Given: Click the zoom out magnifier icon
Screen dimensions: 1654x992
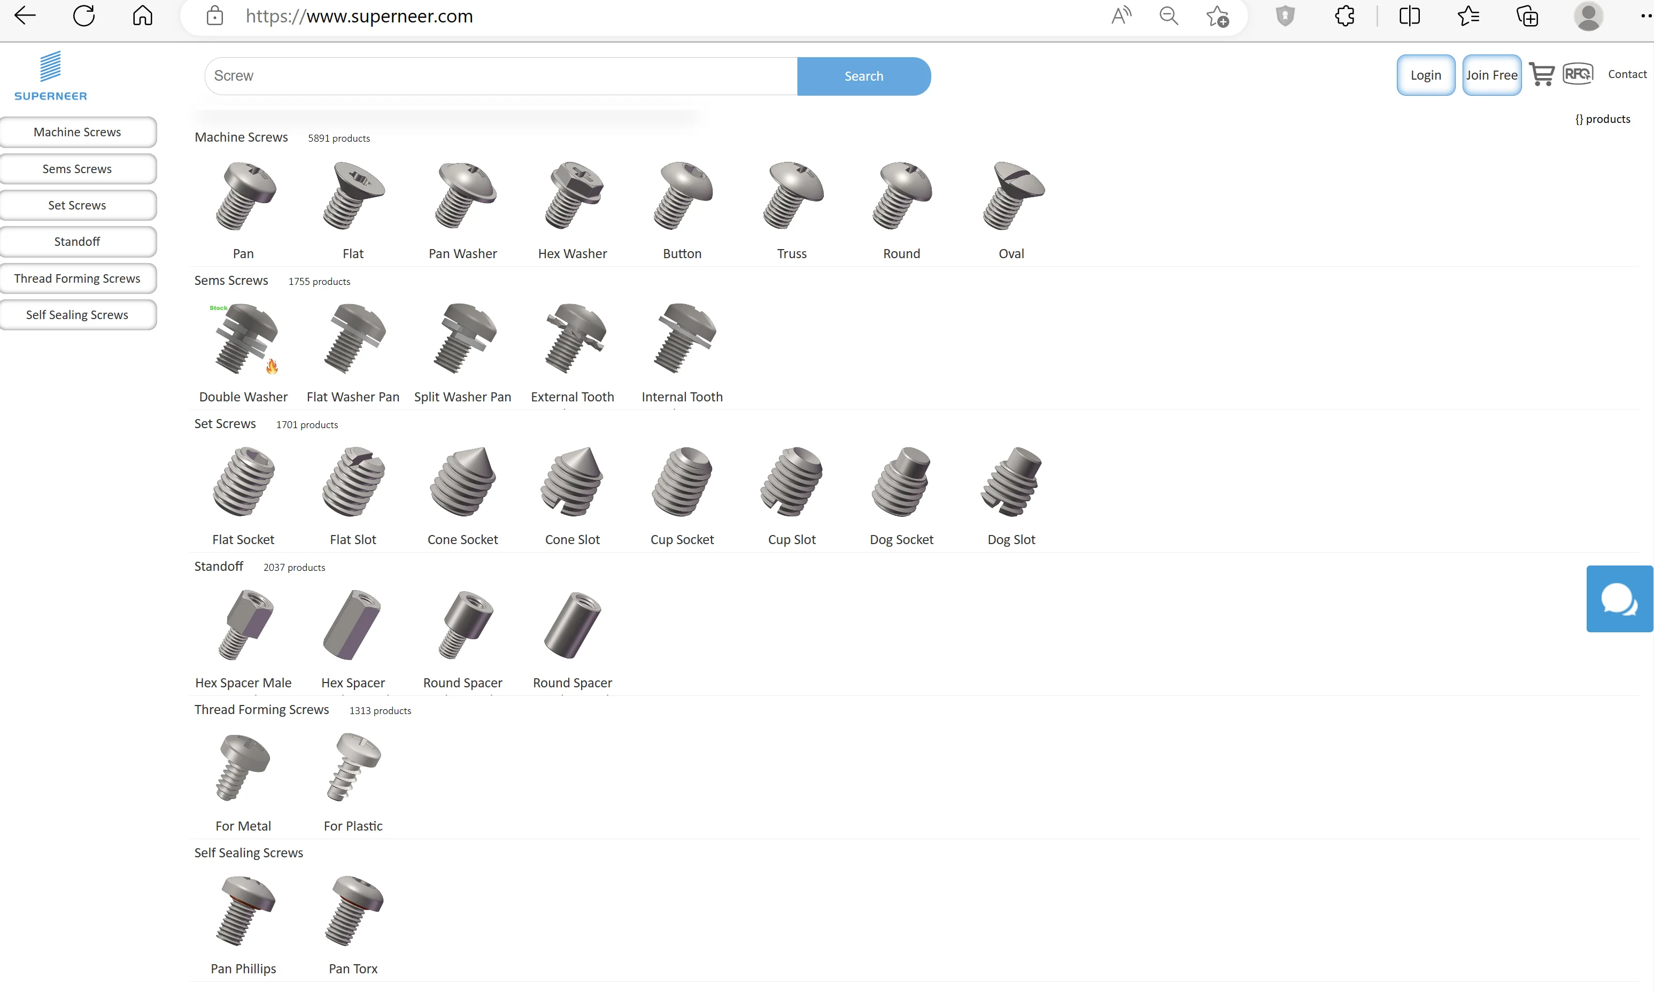Looking at the screenshot, I should [x=1168, y=16].
